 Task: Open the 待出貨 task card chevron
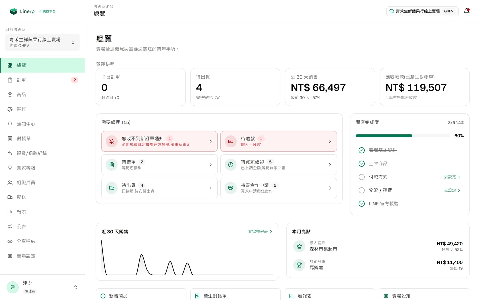(211, 188)
